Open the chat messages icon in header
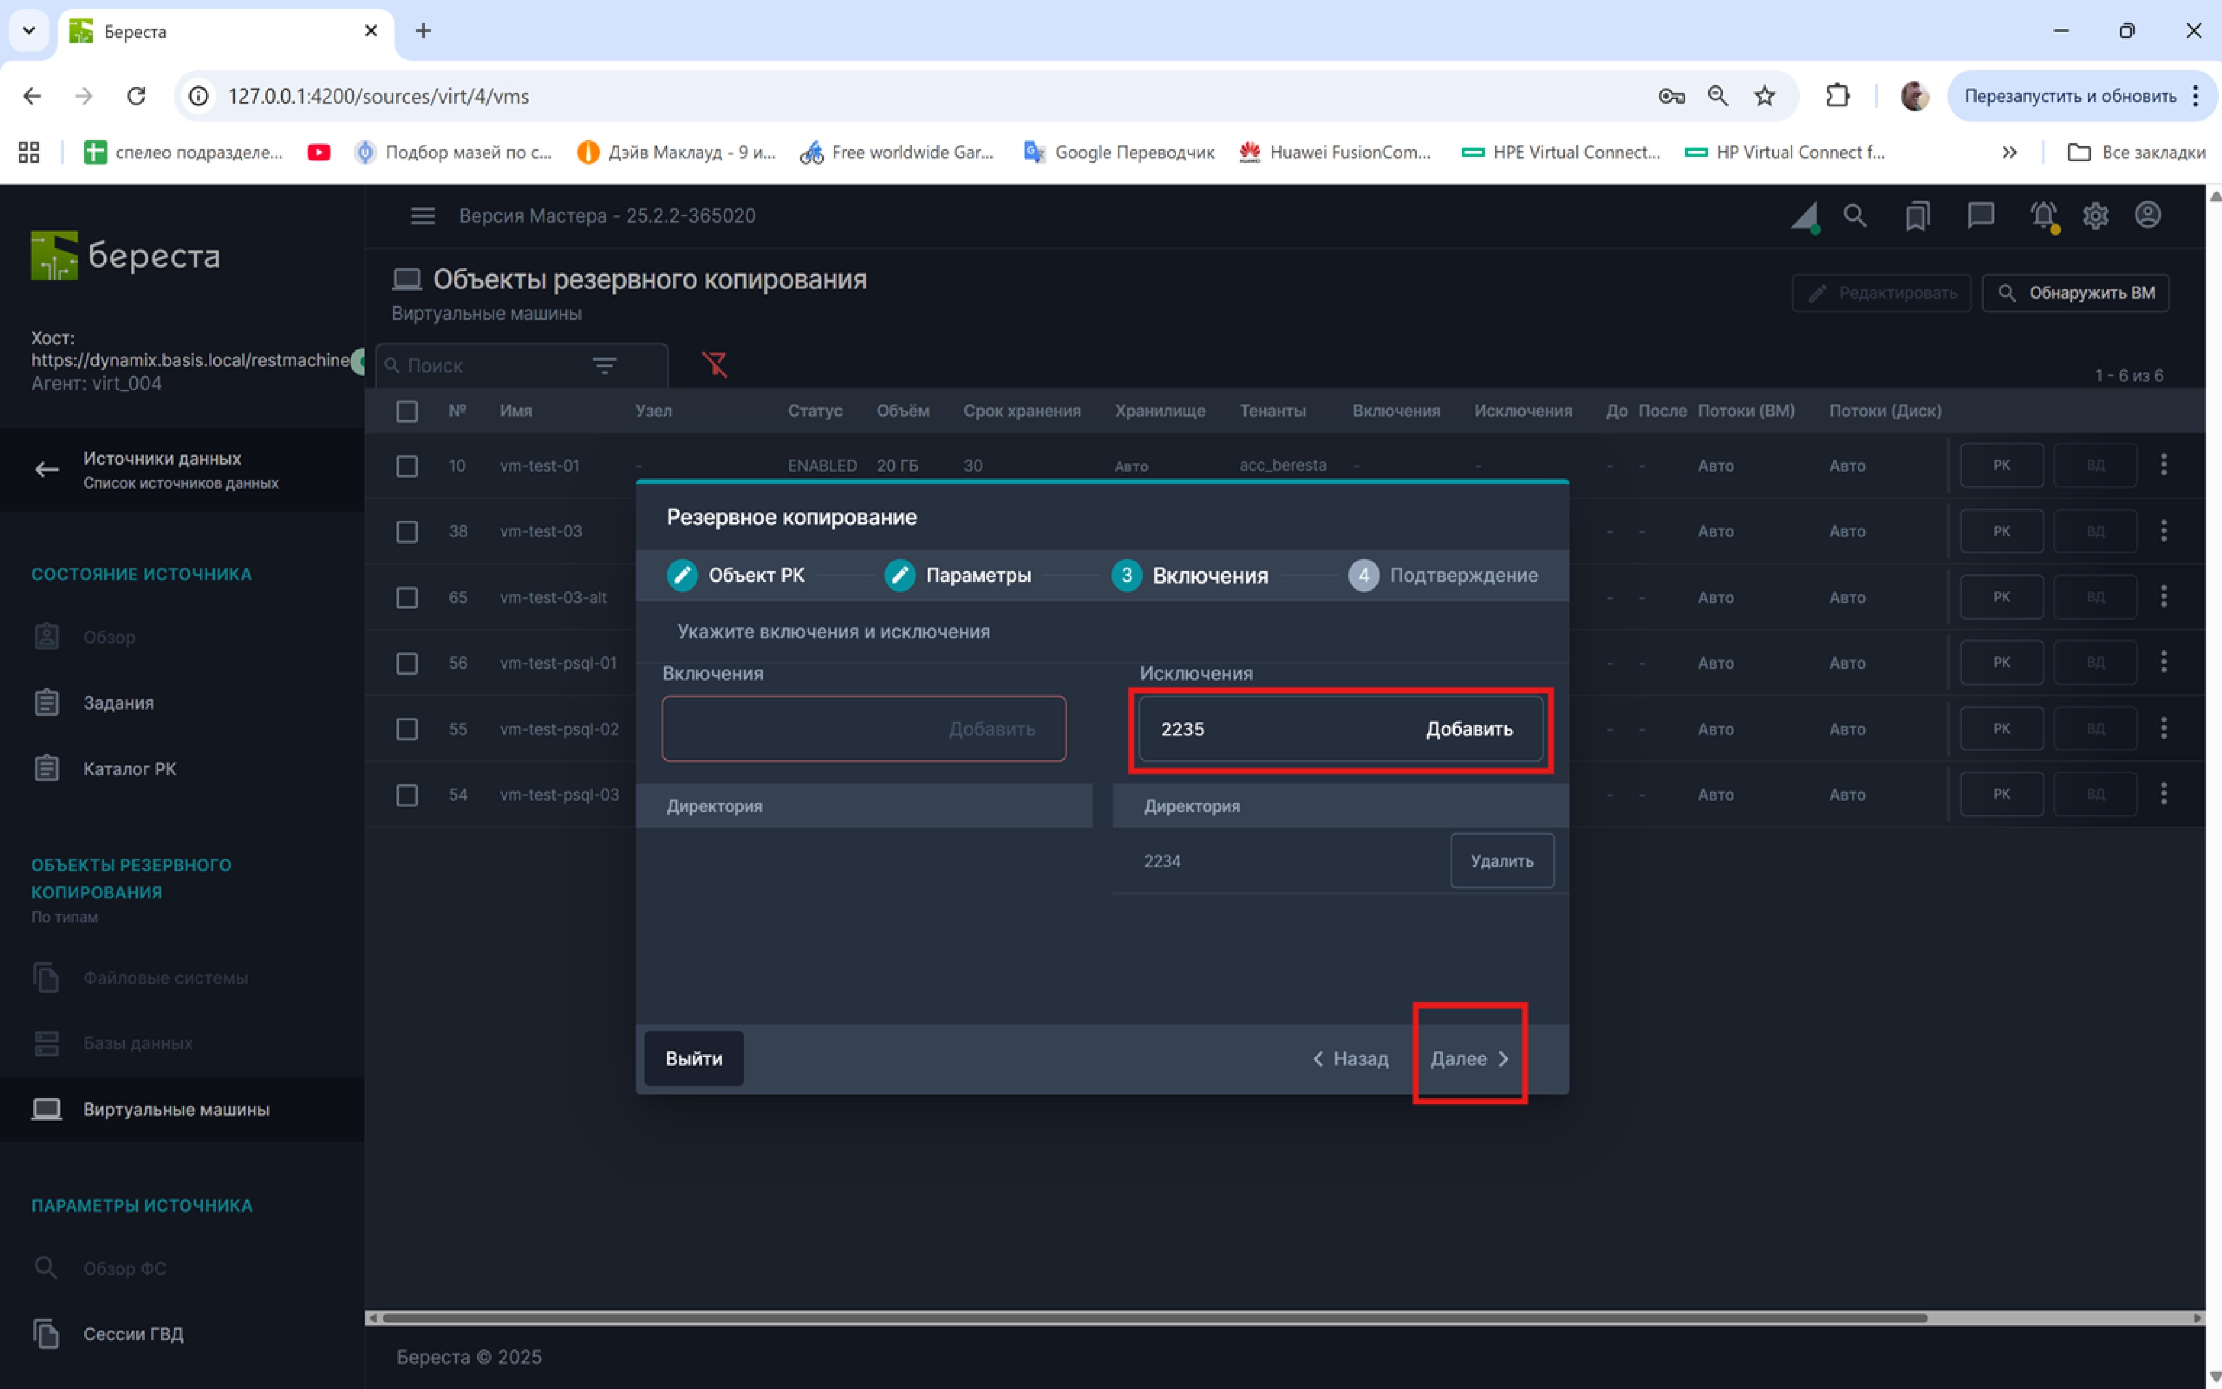The height and width of the screenshot is (1389, 2222). point(1981,216)
